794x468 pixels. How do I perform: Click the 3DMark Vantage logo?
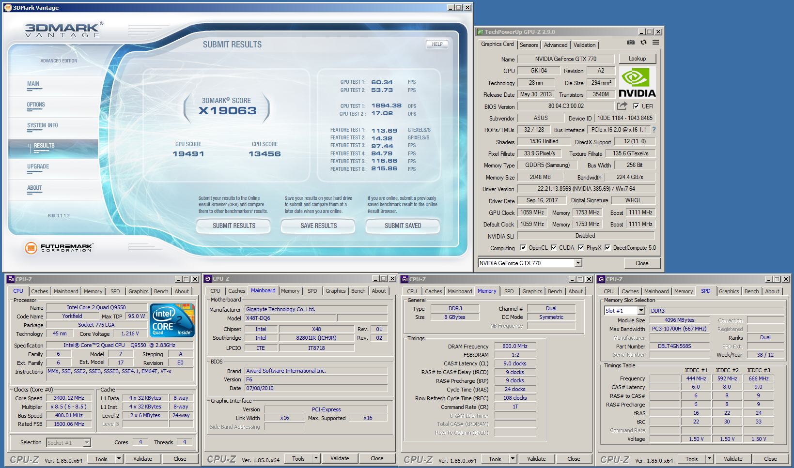pyautogui.click(x=64, y=30)
